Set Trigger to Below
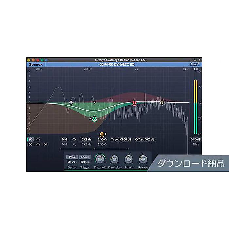229x229 pixels. pos(85,162)
